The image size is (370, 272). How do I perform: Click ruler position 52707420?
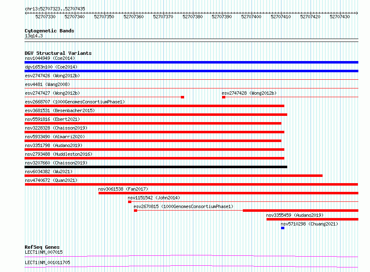click(x=310, y=17)
